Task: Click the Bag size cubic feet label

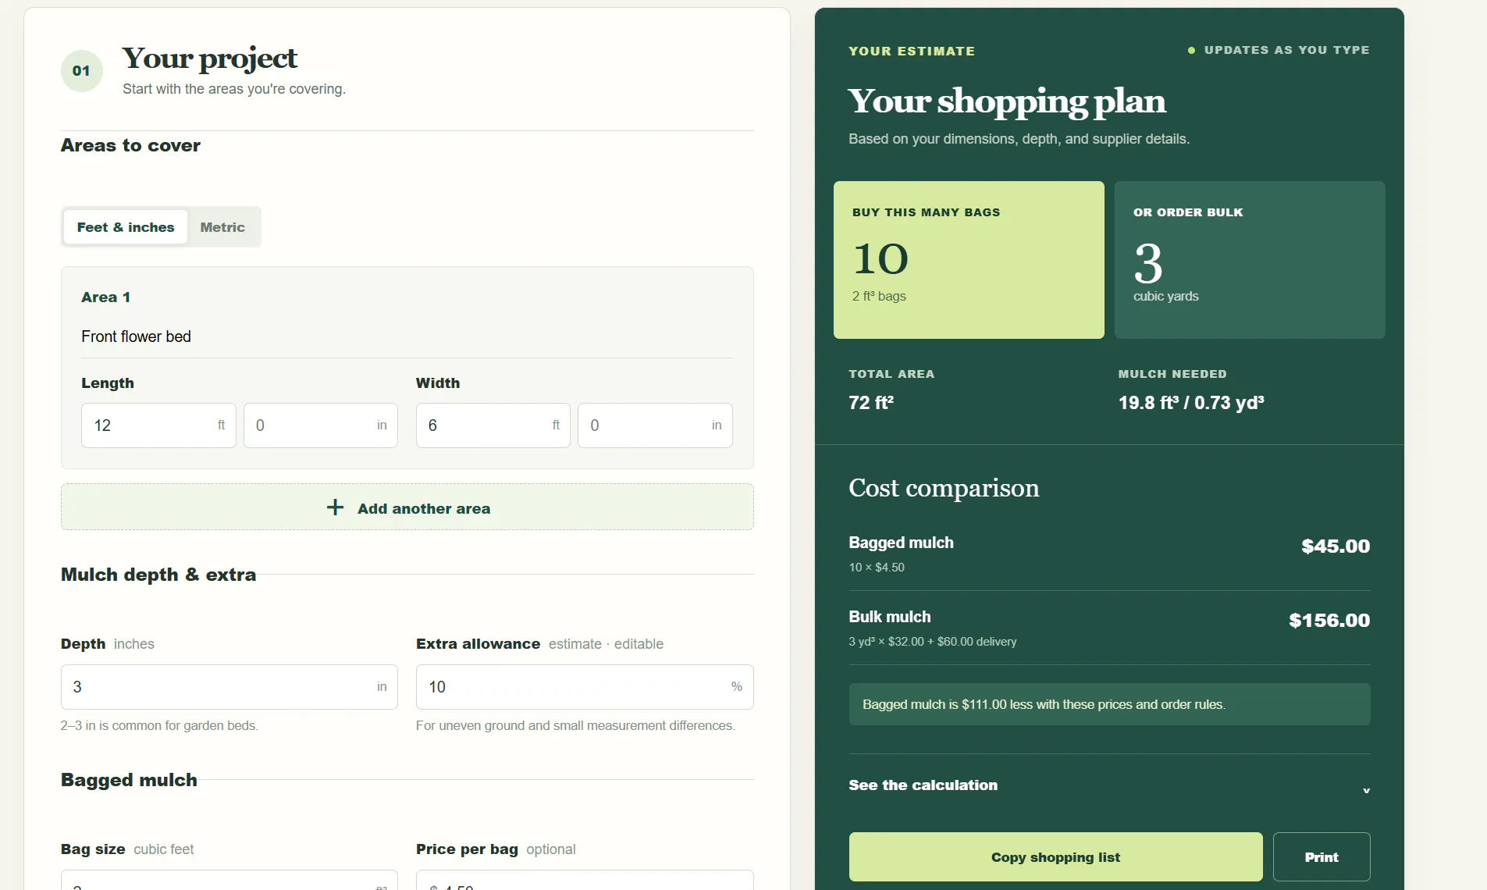Action: (127, 849)
